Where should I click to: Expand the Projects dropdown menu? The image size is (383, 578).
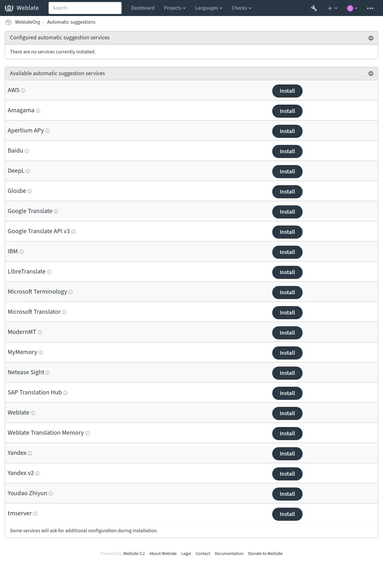tap(175, 8)
